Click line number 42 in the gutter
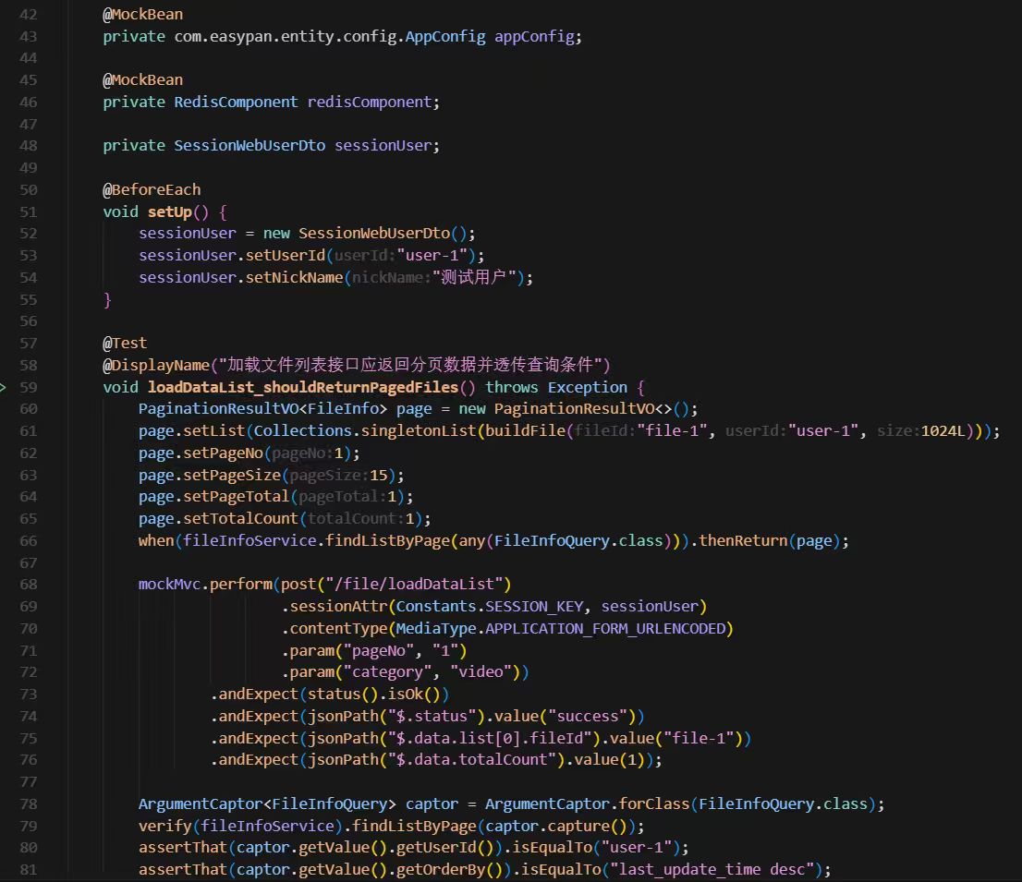The width and height of the screenshot is (1022, 882). tap(28, 15)
